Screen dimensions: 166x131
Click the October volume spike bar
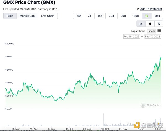click(104, 120)
